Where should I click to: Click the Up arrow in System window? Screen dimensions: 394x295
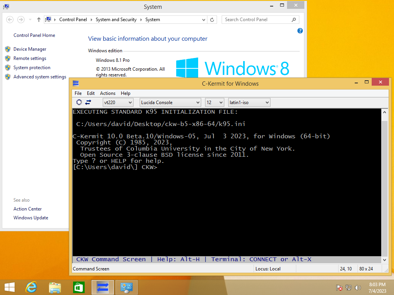[x=39, y=20]
